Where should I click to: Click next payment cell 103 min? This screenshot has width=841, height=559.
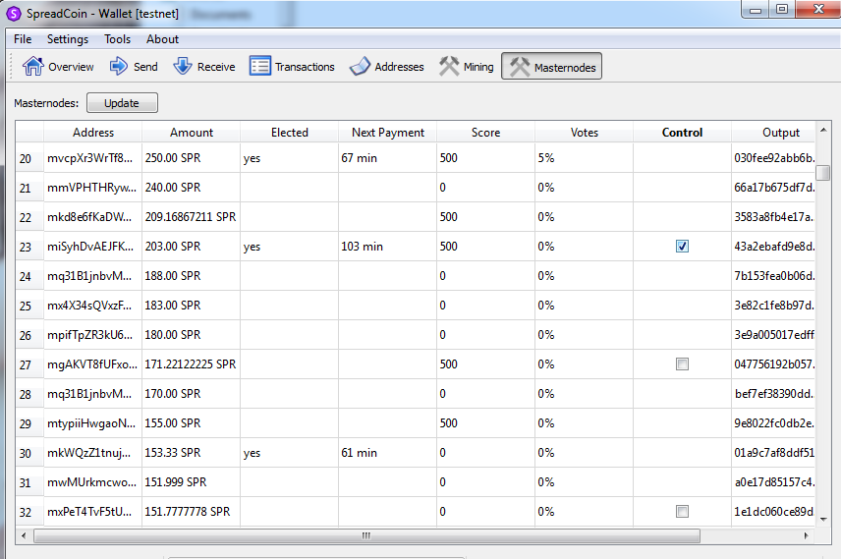tap(387, 247)
